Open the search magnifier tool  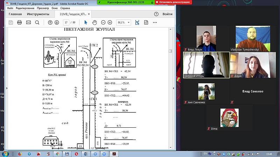click(37, 22)
